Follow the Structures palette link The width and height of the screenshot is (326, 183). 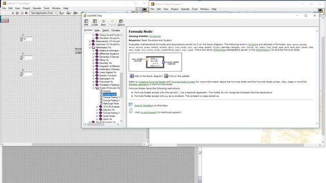pyautogui.click(x=155, y=36)
